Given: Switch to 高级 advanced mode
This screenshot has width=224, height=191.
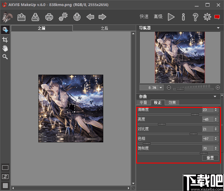Looking at the screenshot, I should 158,17.
